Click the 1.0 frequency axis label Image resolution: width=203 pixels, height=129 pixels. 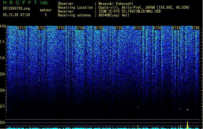click(x=3, y=58)
